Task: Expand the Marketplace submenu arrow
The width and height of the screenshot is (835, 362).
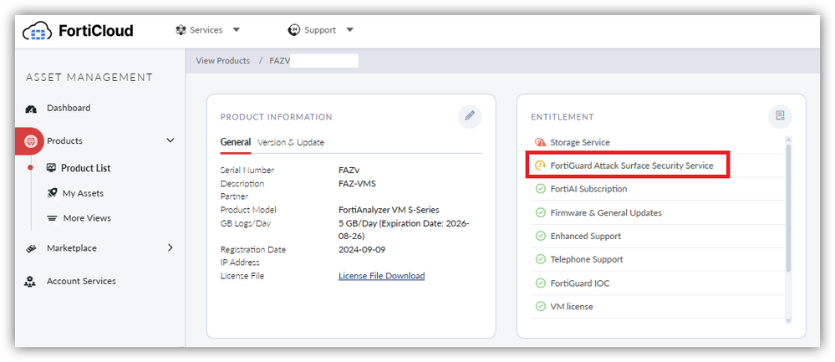Action: pos(171,248)
